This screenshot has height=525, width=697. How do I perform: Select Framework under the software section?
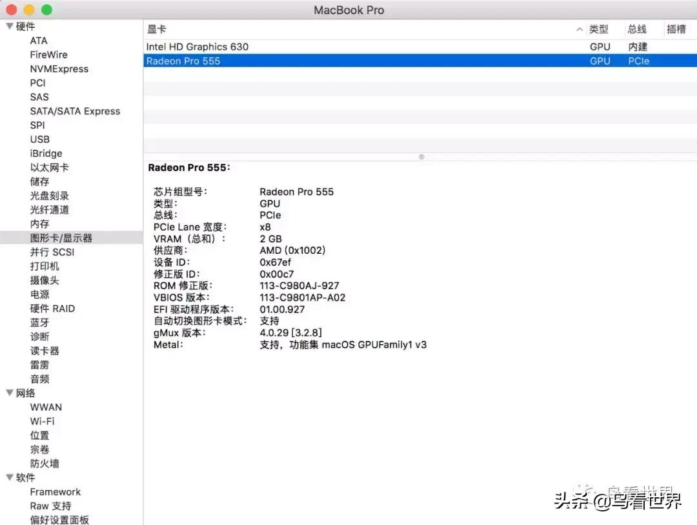[56, 491]
